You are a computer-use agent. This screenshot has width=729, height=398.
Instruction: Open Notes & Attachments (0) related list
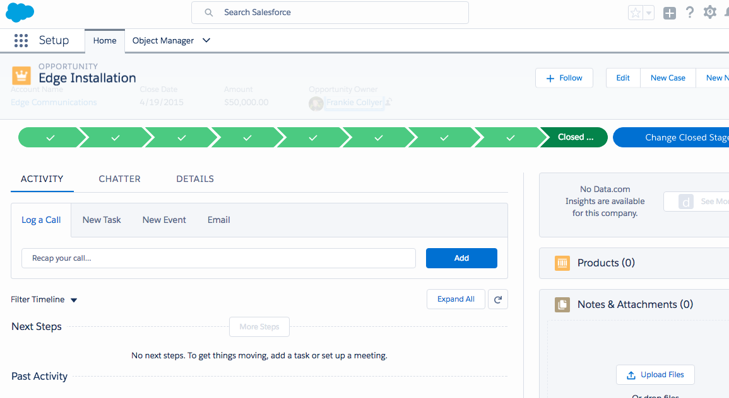[x=635, y=305]
